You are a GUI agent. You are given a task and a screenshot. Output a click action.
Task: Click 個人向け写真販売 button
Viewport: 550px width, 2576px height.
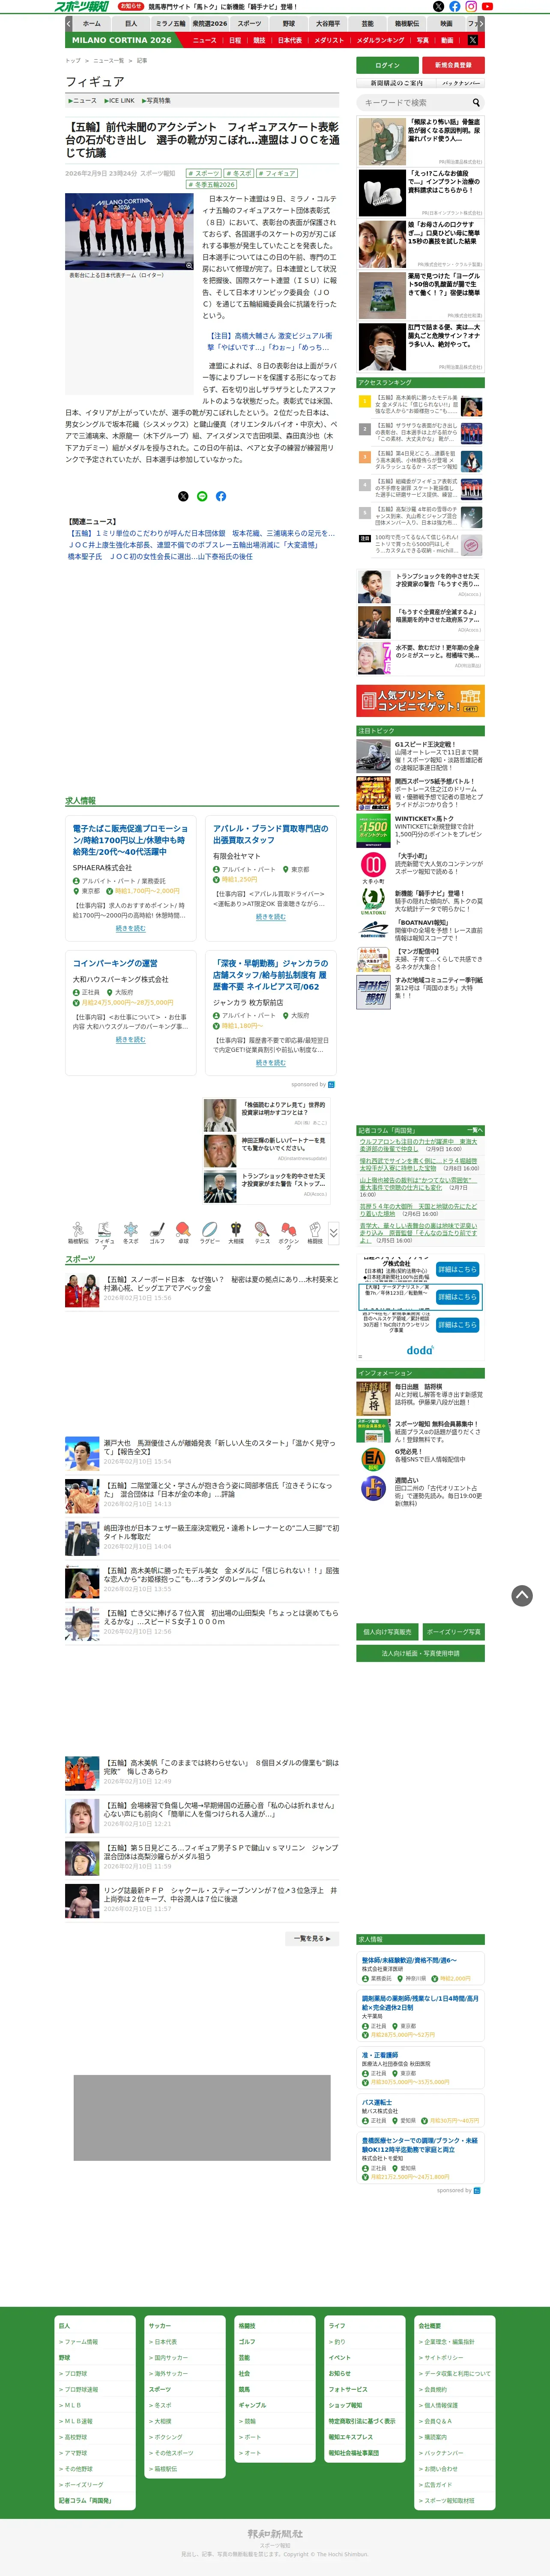[x=387, y=1631]
